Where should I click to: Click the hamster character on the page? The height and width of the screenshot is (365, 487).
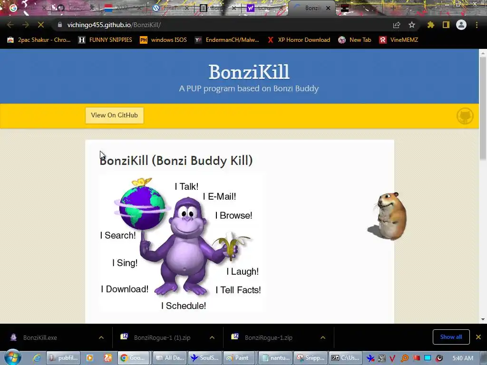388,216
